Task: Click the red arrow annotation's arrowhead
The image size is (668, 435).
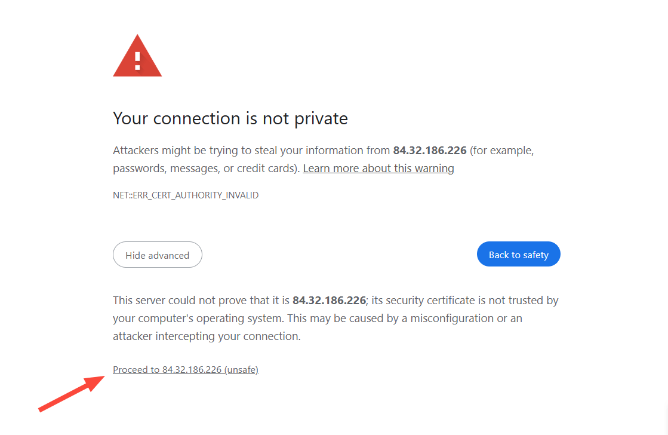Action: [99, 381]
